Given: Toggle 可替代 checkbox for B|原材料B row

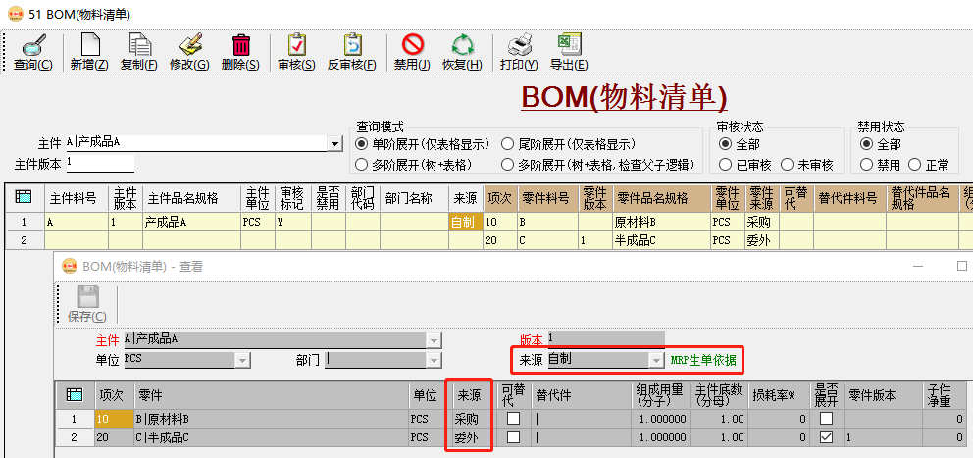Looking at the screenshot, I should point(514,419).
